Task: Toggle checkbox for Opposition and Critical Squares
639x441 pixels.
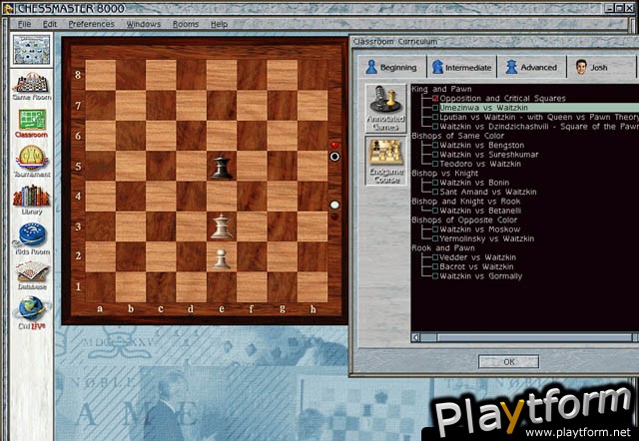Action: (435, 99)
